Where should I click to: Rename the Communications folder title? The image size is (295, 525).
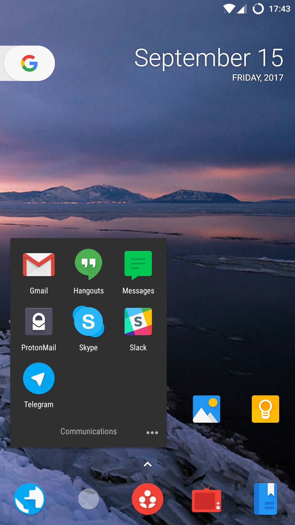pyautogui.click(x=88, y=431)
